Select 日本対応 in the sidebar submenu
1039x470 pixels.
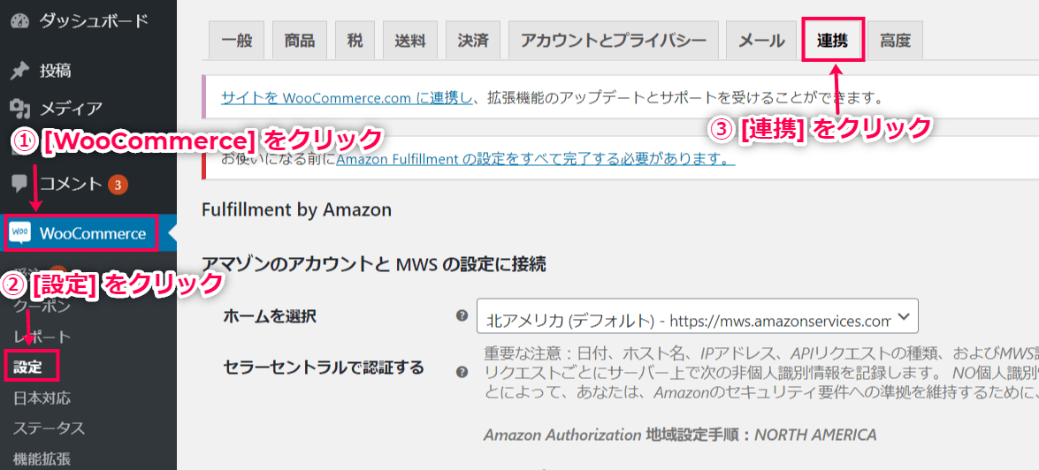pos(42,398)
